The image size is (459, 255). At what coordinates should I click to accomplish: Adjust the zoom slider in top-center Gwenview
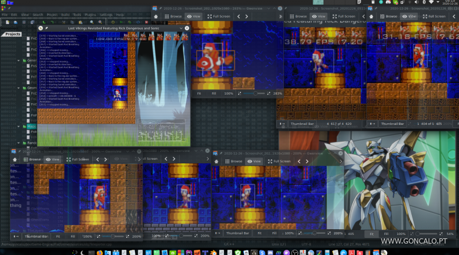(x=255, y=93)
